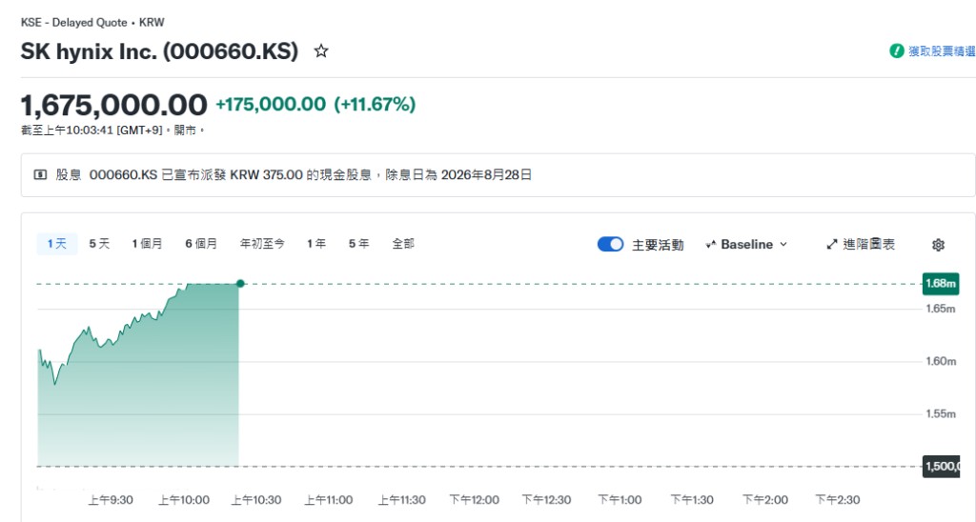This screenshot has height=522, width=976.
Task: Click the 1.55m y-axis label
Action: coord(941,413)
